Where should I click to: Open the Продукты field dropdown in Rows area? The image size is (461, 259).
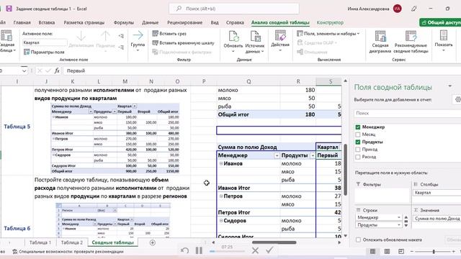coord(398,225)
